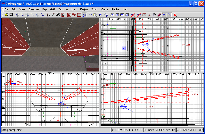Viewport: 205px width, 134px height.
Task: Open the red entity display dropdown
Action: pos(175,15)
